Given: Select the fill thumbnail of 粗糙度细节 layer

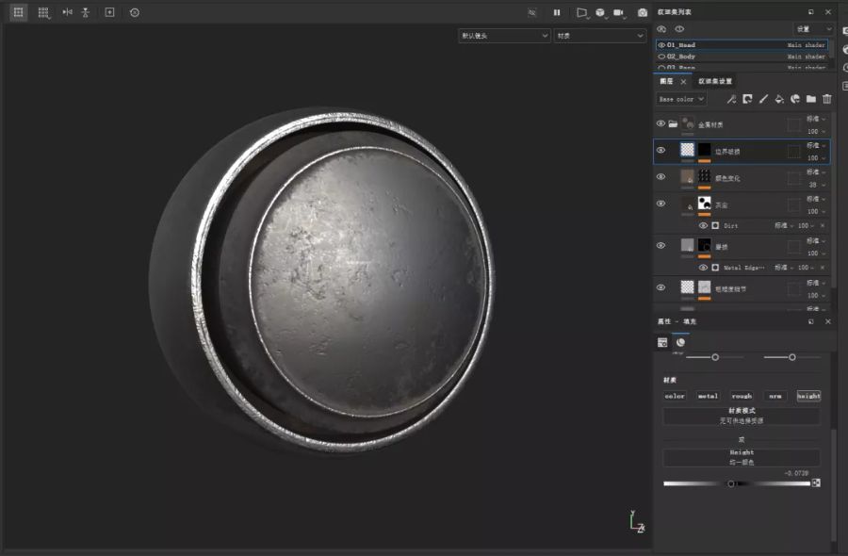Looking at the screenshot, I should [x=688, y=287].
